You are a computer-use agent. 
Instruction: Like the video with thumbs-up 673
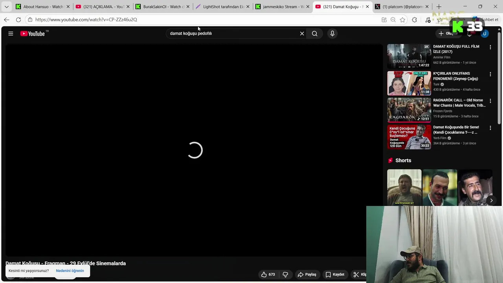coord(268,274)
